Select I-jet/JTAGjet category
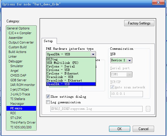The height and width of the screenshot is (136, 167). [20, 89]
